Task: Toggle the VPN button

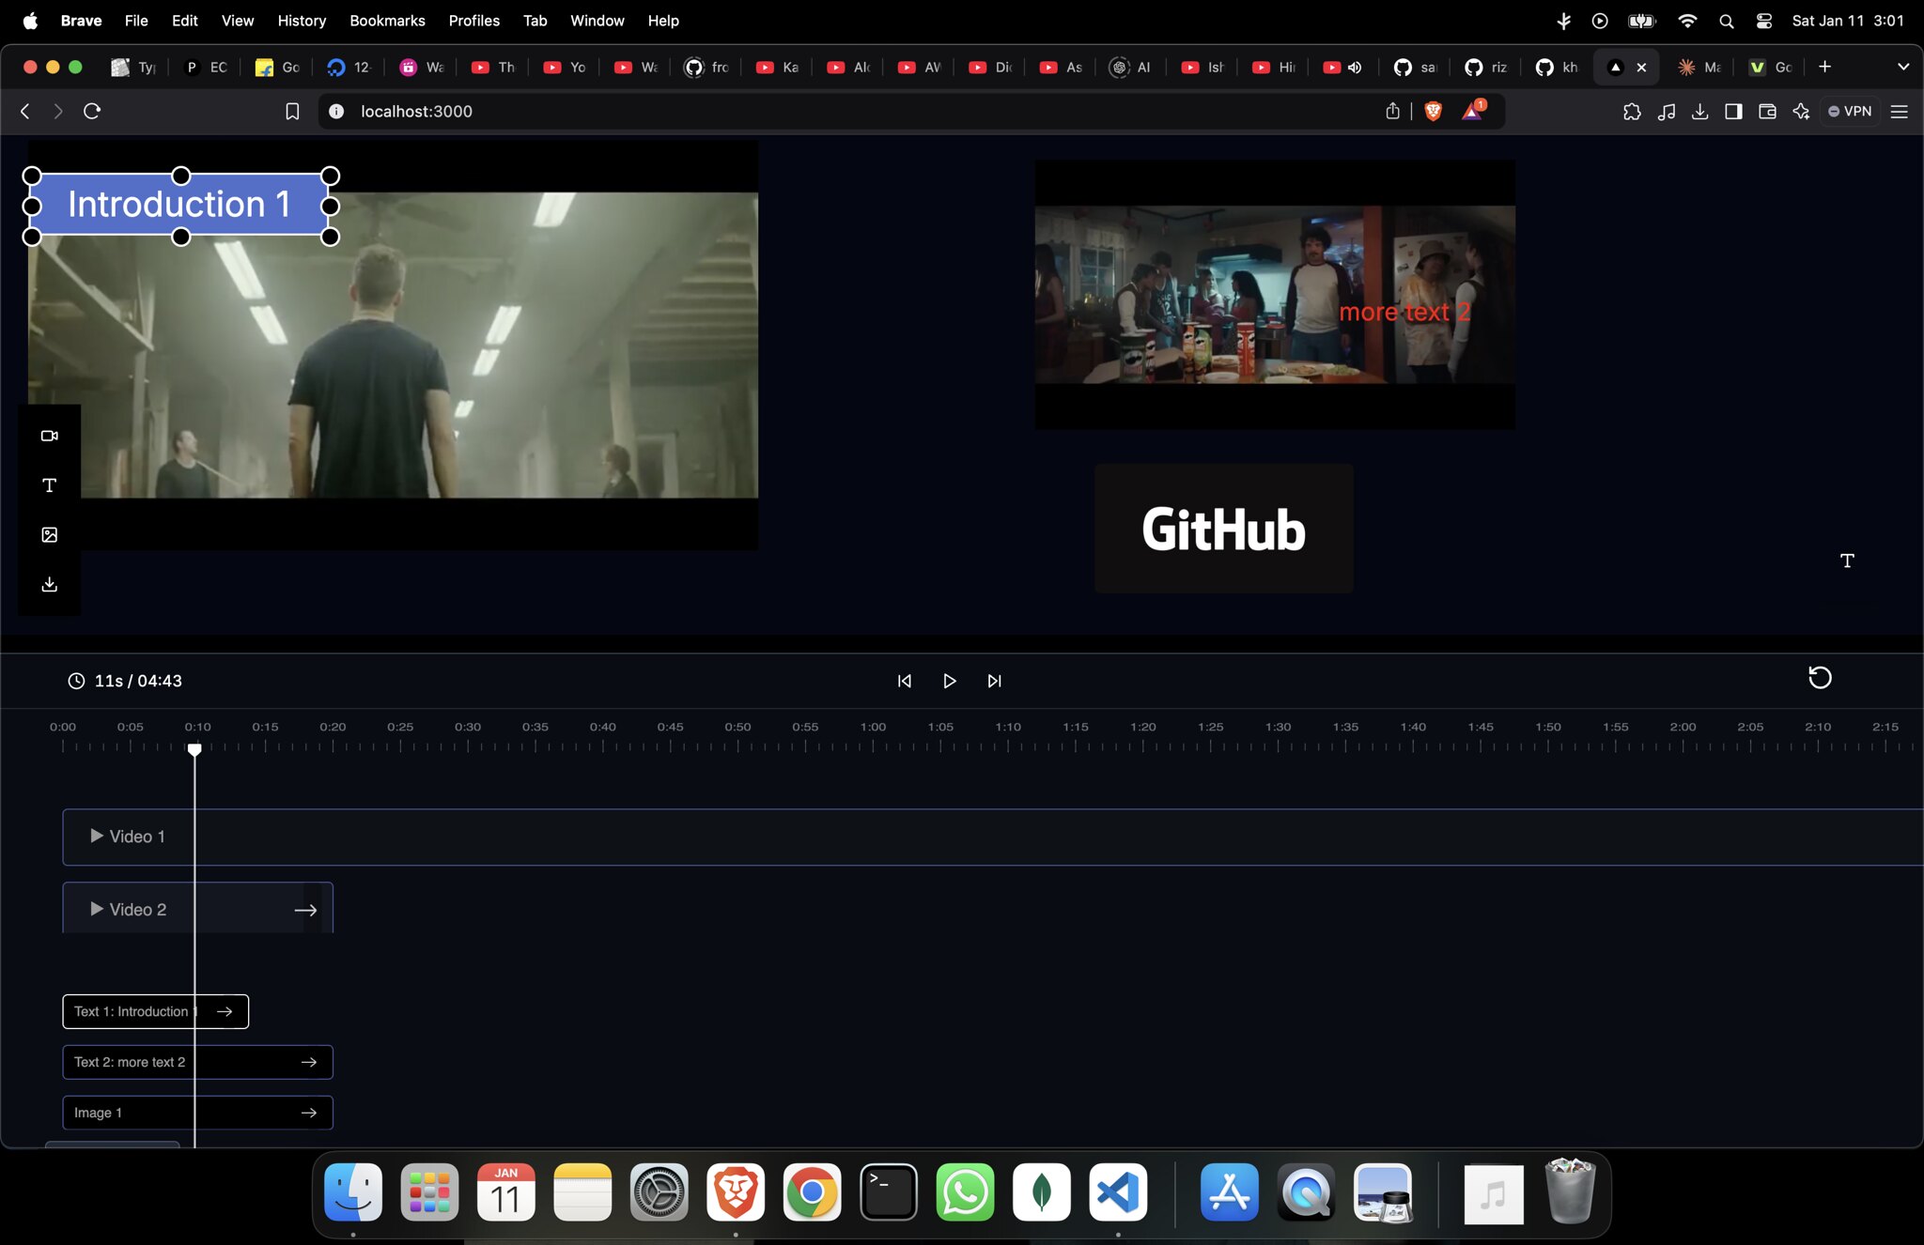Action: tap(1850, 111)
